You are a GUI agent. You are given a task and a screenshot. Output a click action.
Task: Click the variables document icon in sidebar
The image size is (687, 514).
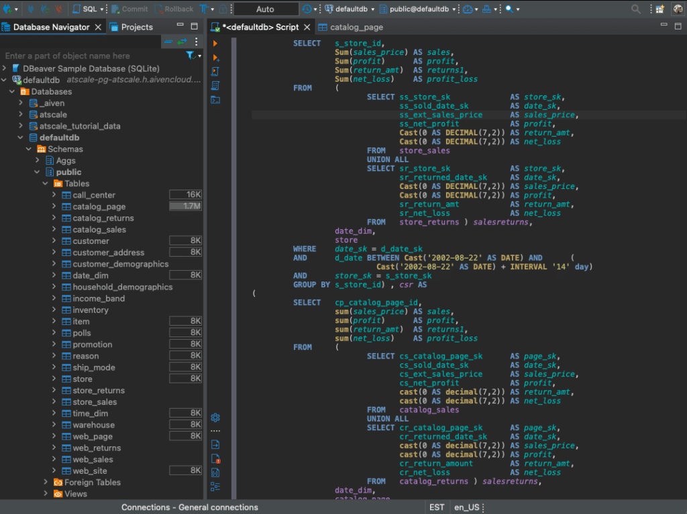tap(215, 472)
